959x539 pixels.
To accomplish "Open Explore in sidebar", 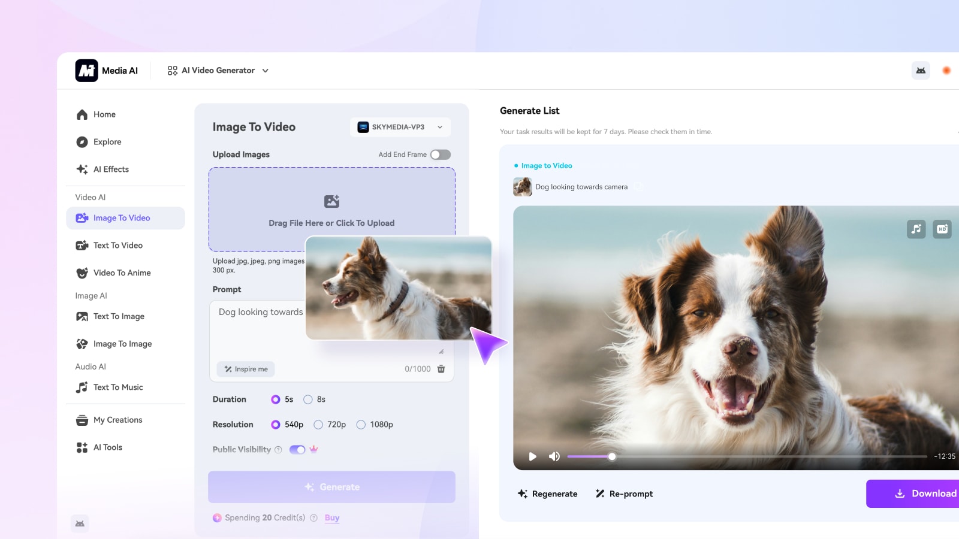I will point(125,142).
